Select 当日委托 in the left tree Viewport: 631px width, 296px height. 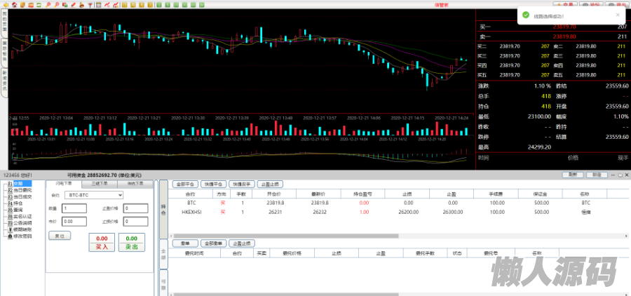pyautogui.click(x=23, y=190)
